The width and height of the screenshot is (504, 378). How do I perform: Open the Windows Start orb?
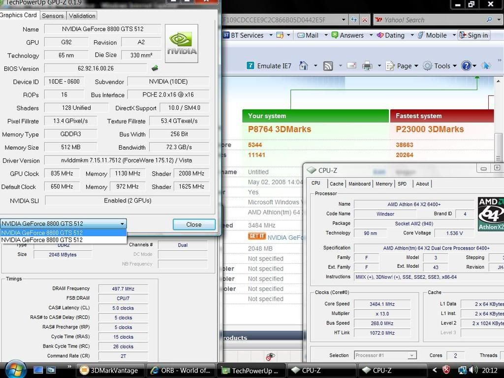pyautogui.click(x=15, y=370)
